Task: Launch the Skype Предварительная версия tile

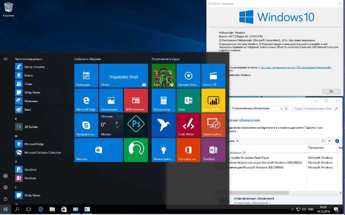Action: coord(86,125)
